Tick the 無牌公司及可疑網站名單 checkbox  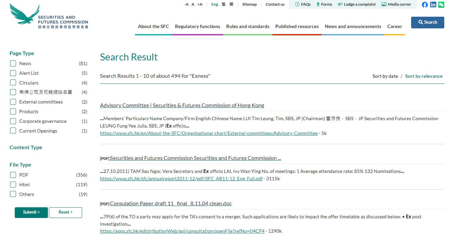[x=13, y=92]
